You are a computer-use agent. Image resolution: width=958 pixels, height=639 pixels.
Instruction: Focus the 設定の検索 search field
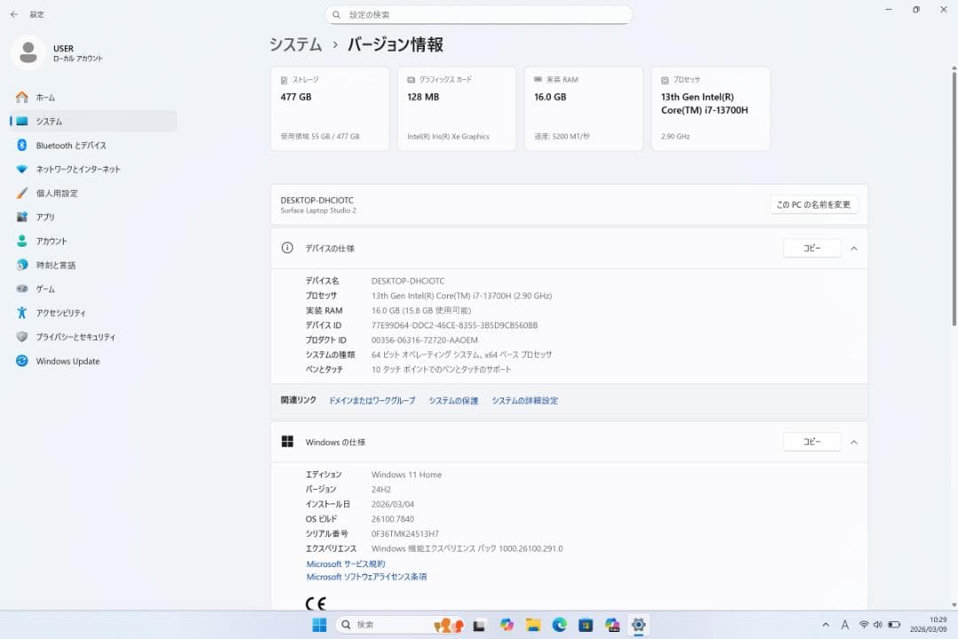479,15
